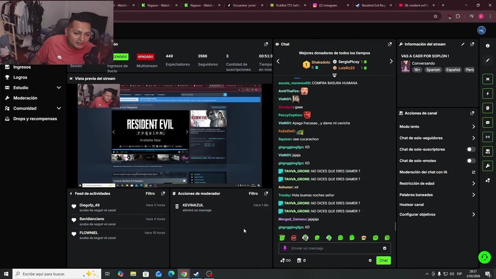Click the pencil icon in right sidebar

[487, 60]
